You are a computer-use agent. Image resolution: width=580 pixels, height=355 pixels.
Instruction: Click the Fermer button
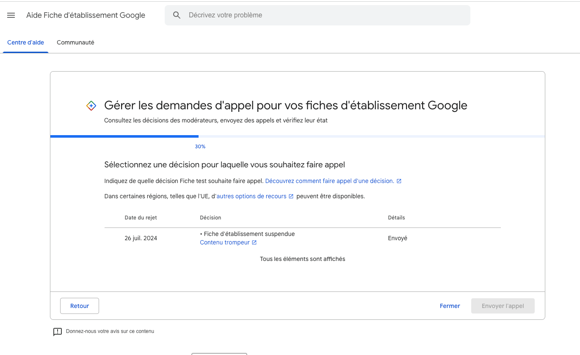[450, 306]
